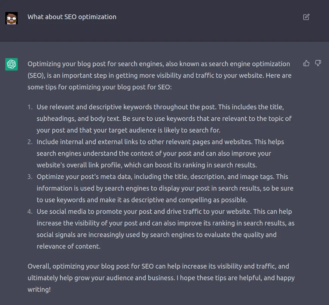Click the user profile avatar
The image size is (329, 305).
[x=12, y=18]
